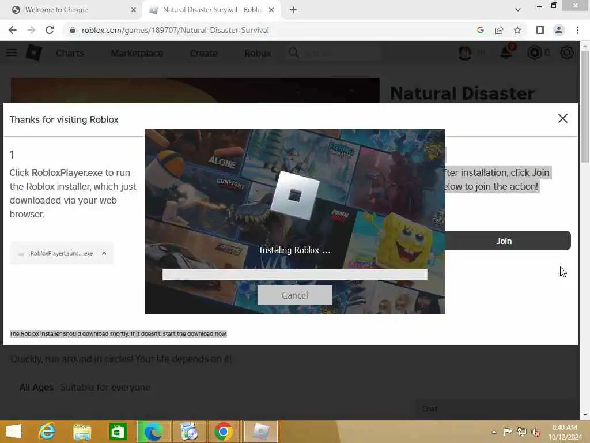Switch to Roblox installer on taskbar
590x443 pixels.
click(261, 431)
